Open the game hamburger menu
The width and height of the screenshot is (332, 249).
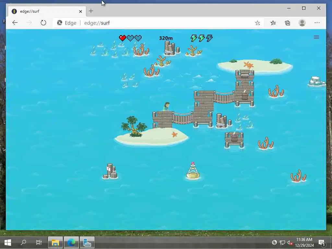point(316,37)
